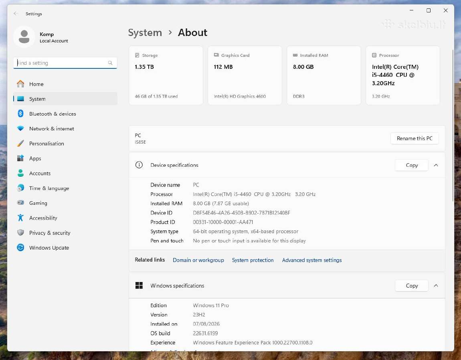The height and width of the screenshot is (360, 461).
Task: Collapse the Windows specifications section
Action: click(436, 286)
